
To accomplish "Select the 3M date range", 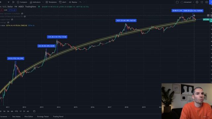I will tap(8, 111).
